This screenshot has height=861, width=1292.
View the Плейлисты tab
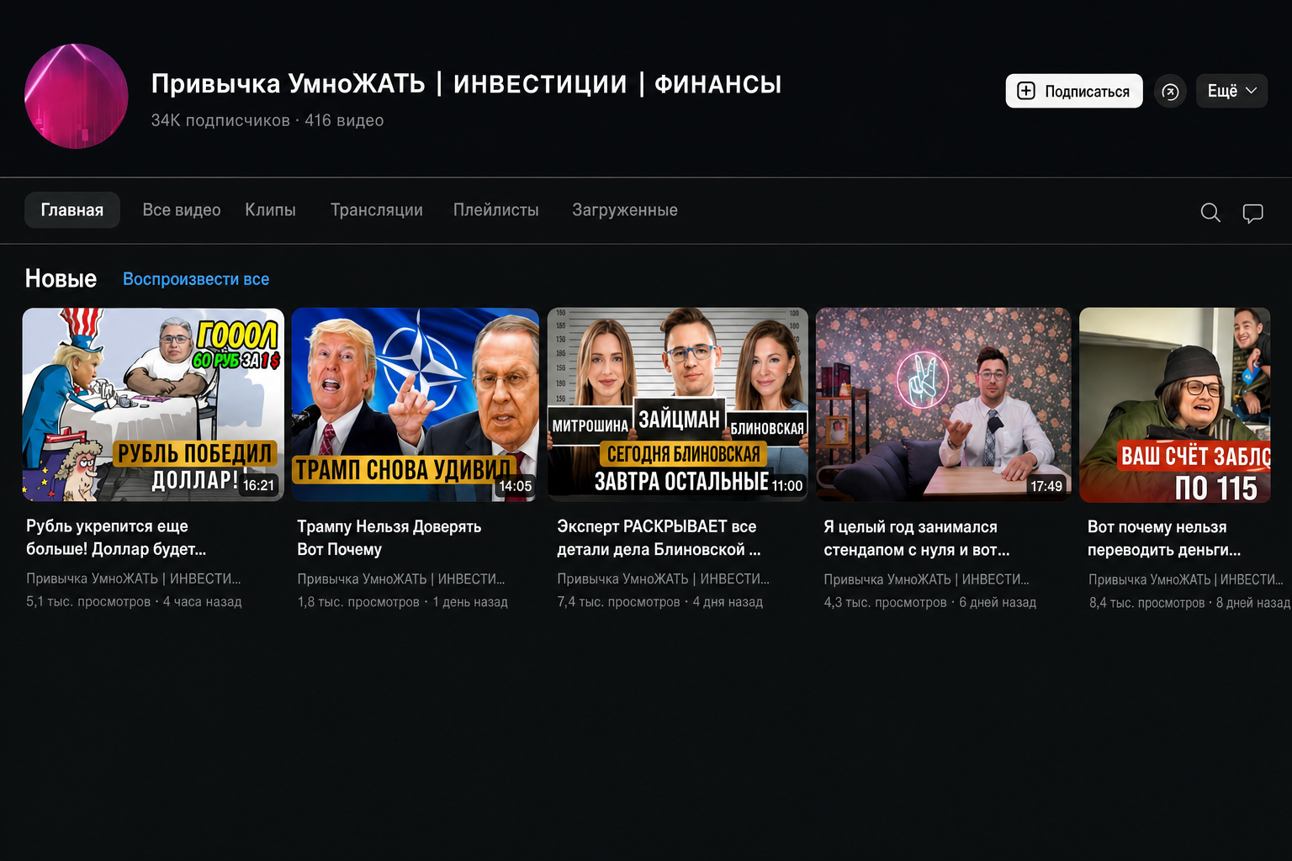[x=496, y=210]
